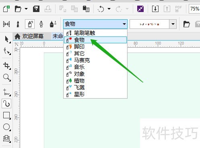Select the Zoom magnifier tool
The width and height of the screenshot is (200, 148).
(x=7, y=77)
